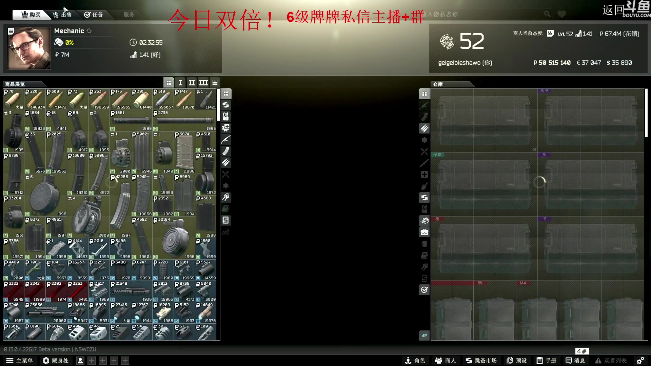Open 跳蚤市场 flea market
Viewport: 651px width, 366px height.
[x=481, y=361]
